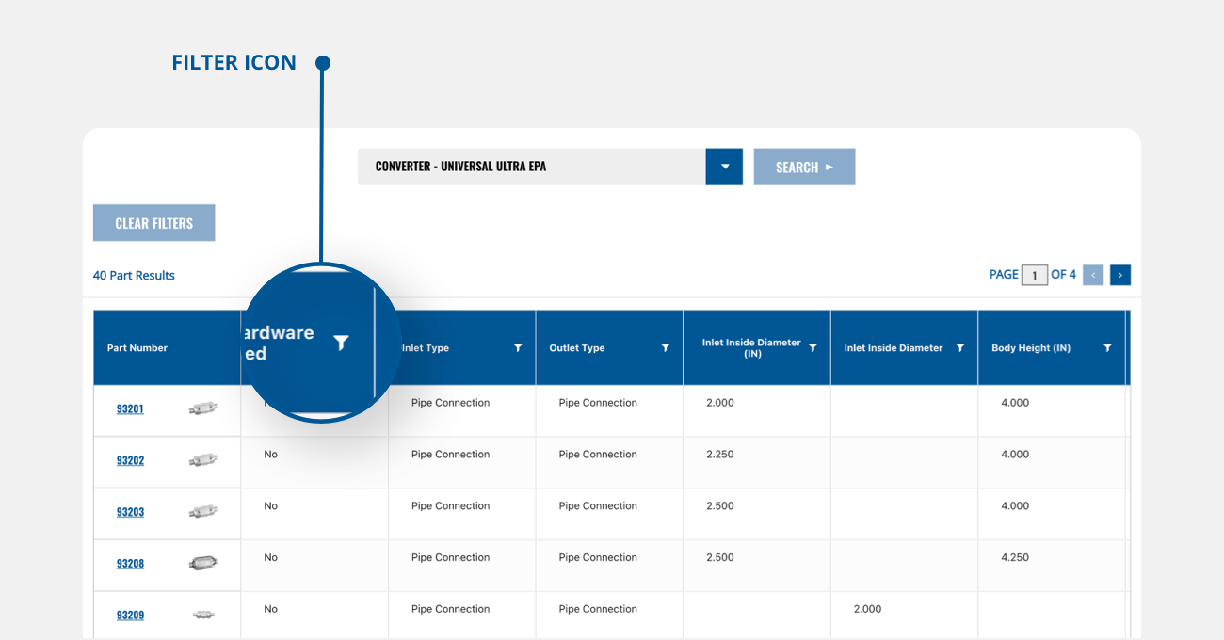1224x640 pixels.
Task: Click the page number input field
Action: click(x=1034, y=276)
